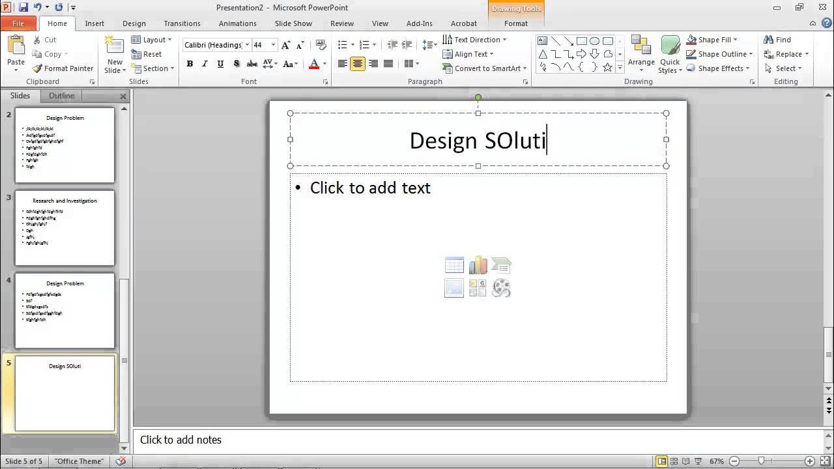Click the notes pane to add notes

479,440
